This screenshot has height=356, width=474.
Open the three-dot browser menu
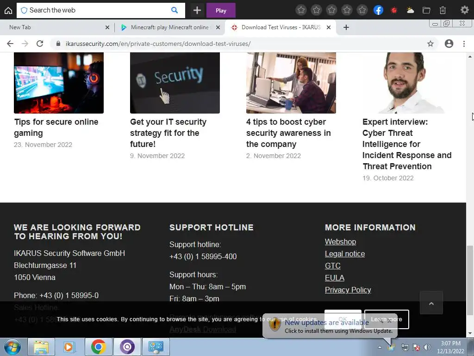464,44
